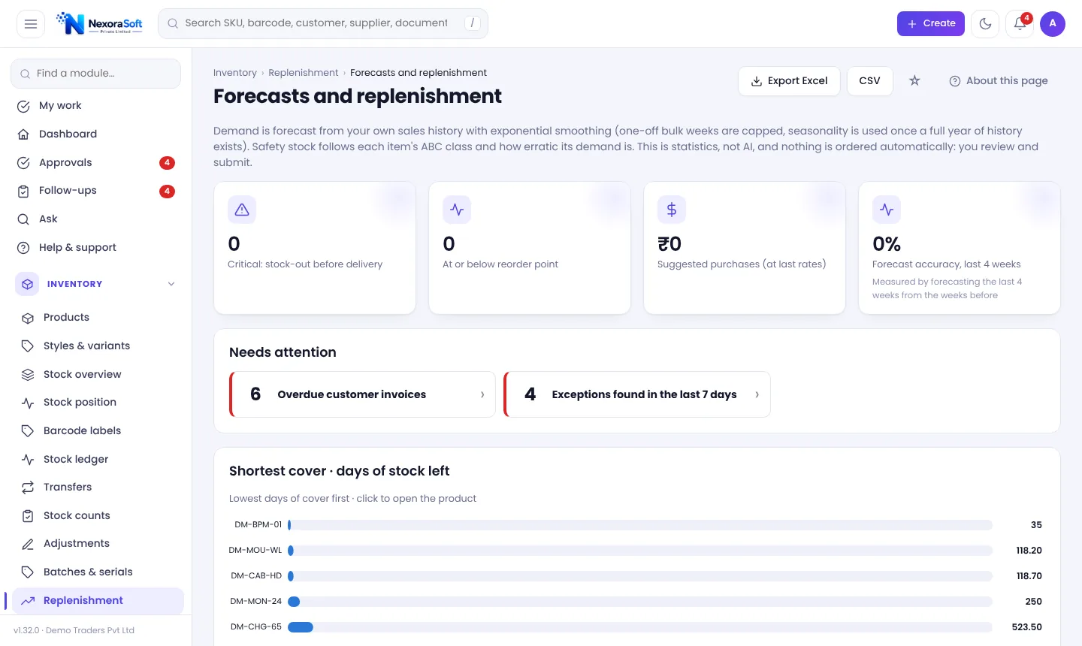Viewport: 1082px width, 646px height.
Task: Click the dollar icon on suggested purchases
Action: [x=672, y=210]
